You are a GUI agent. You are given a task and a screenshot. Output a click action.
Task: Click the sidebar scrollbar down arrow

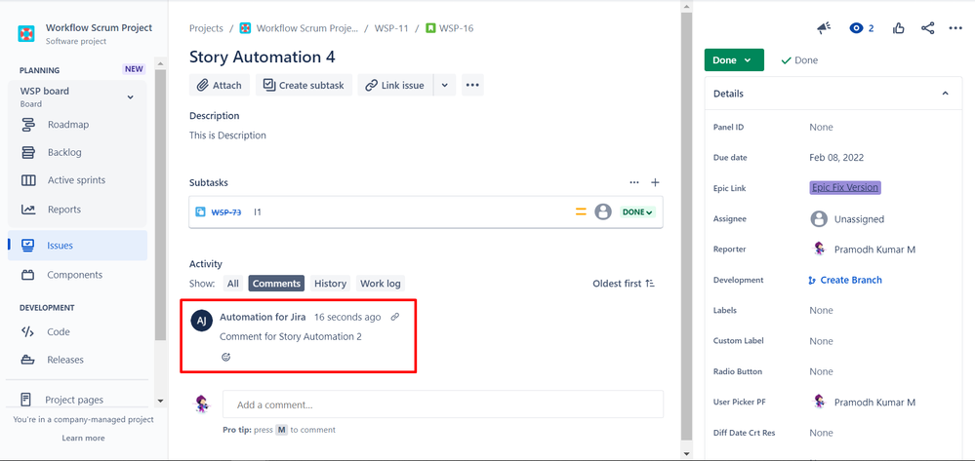coord(160,402)
